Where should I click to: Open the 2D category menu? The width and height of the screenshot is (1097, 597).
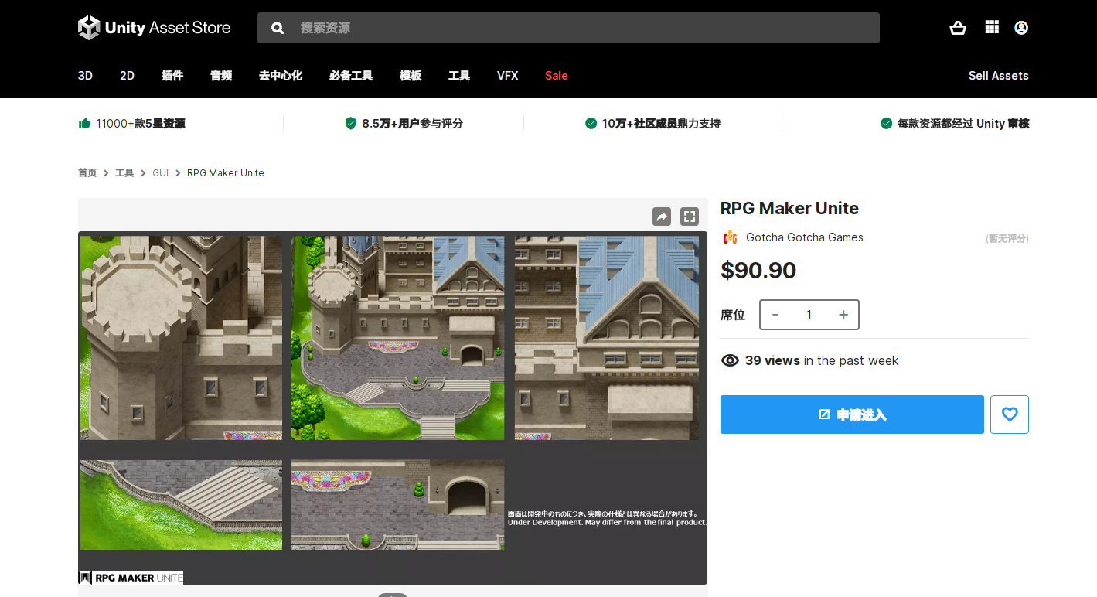[x=127, y=76]
